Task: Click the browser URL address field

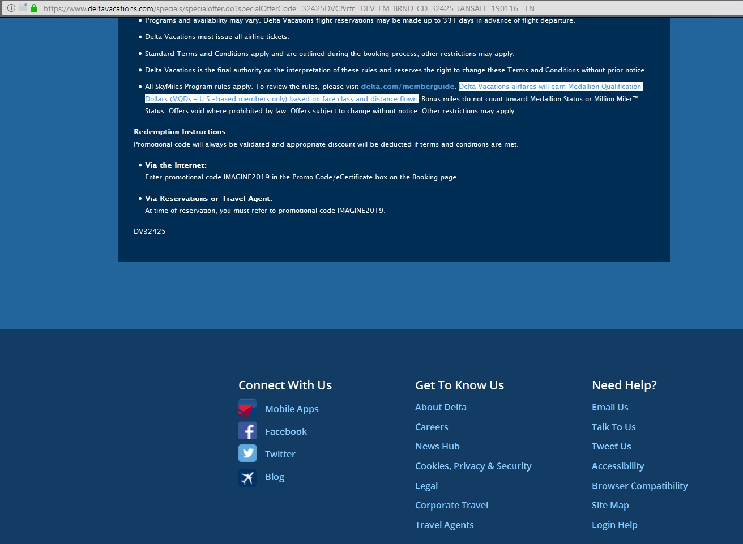Action: point(340,8)
